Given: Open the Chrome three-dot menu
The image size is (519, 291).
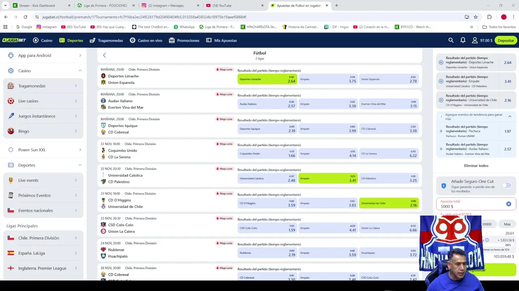Looking at the screenshot, I should pyautogui.click(x=514, y=17).
